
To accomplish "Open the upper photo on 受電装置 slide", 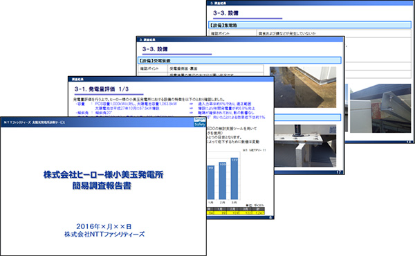I will pyautogui.click(x=303, y=87).
